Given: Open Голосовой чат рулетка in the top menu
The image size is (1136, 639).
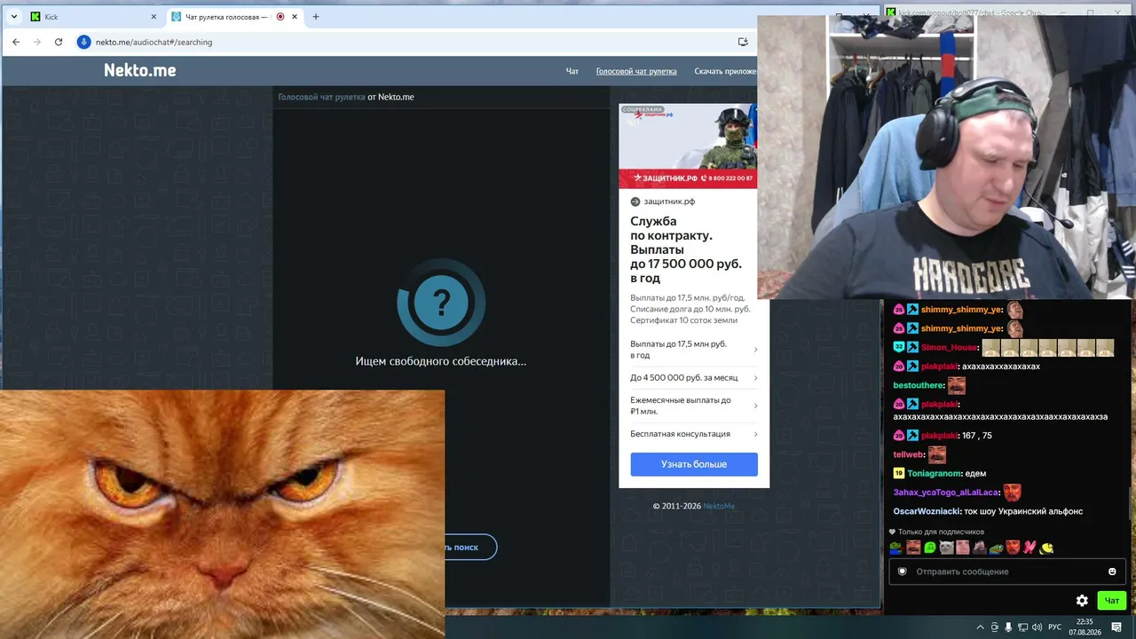Looking at the screenshot, I should [636, 71].
